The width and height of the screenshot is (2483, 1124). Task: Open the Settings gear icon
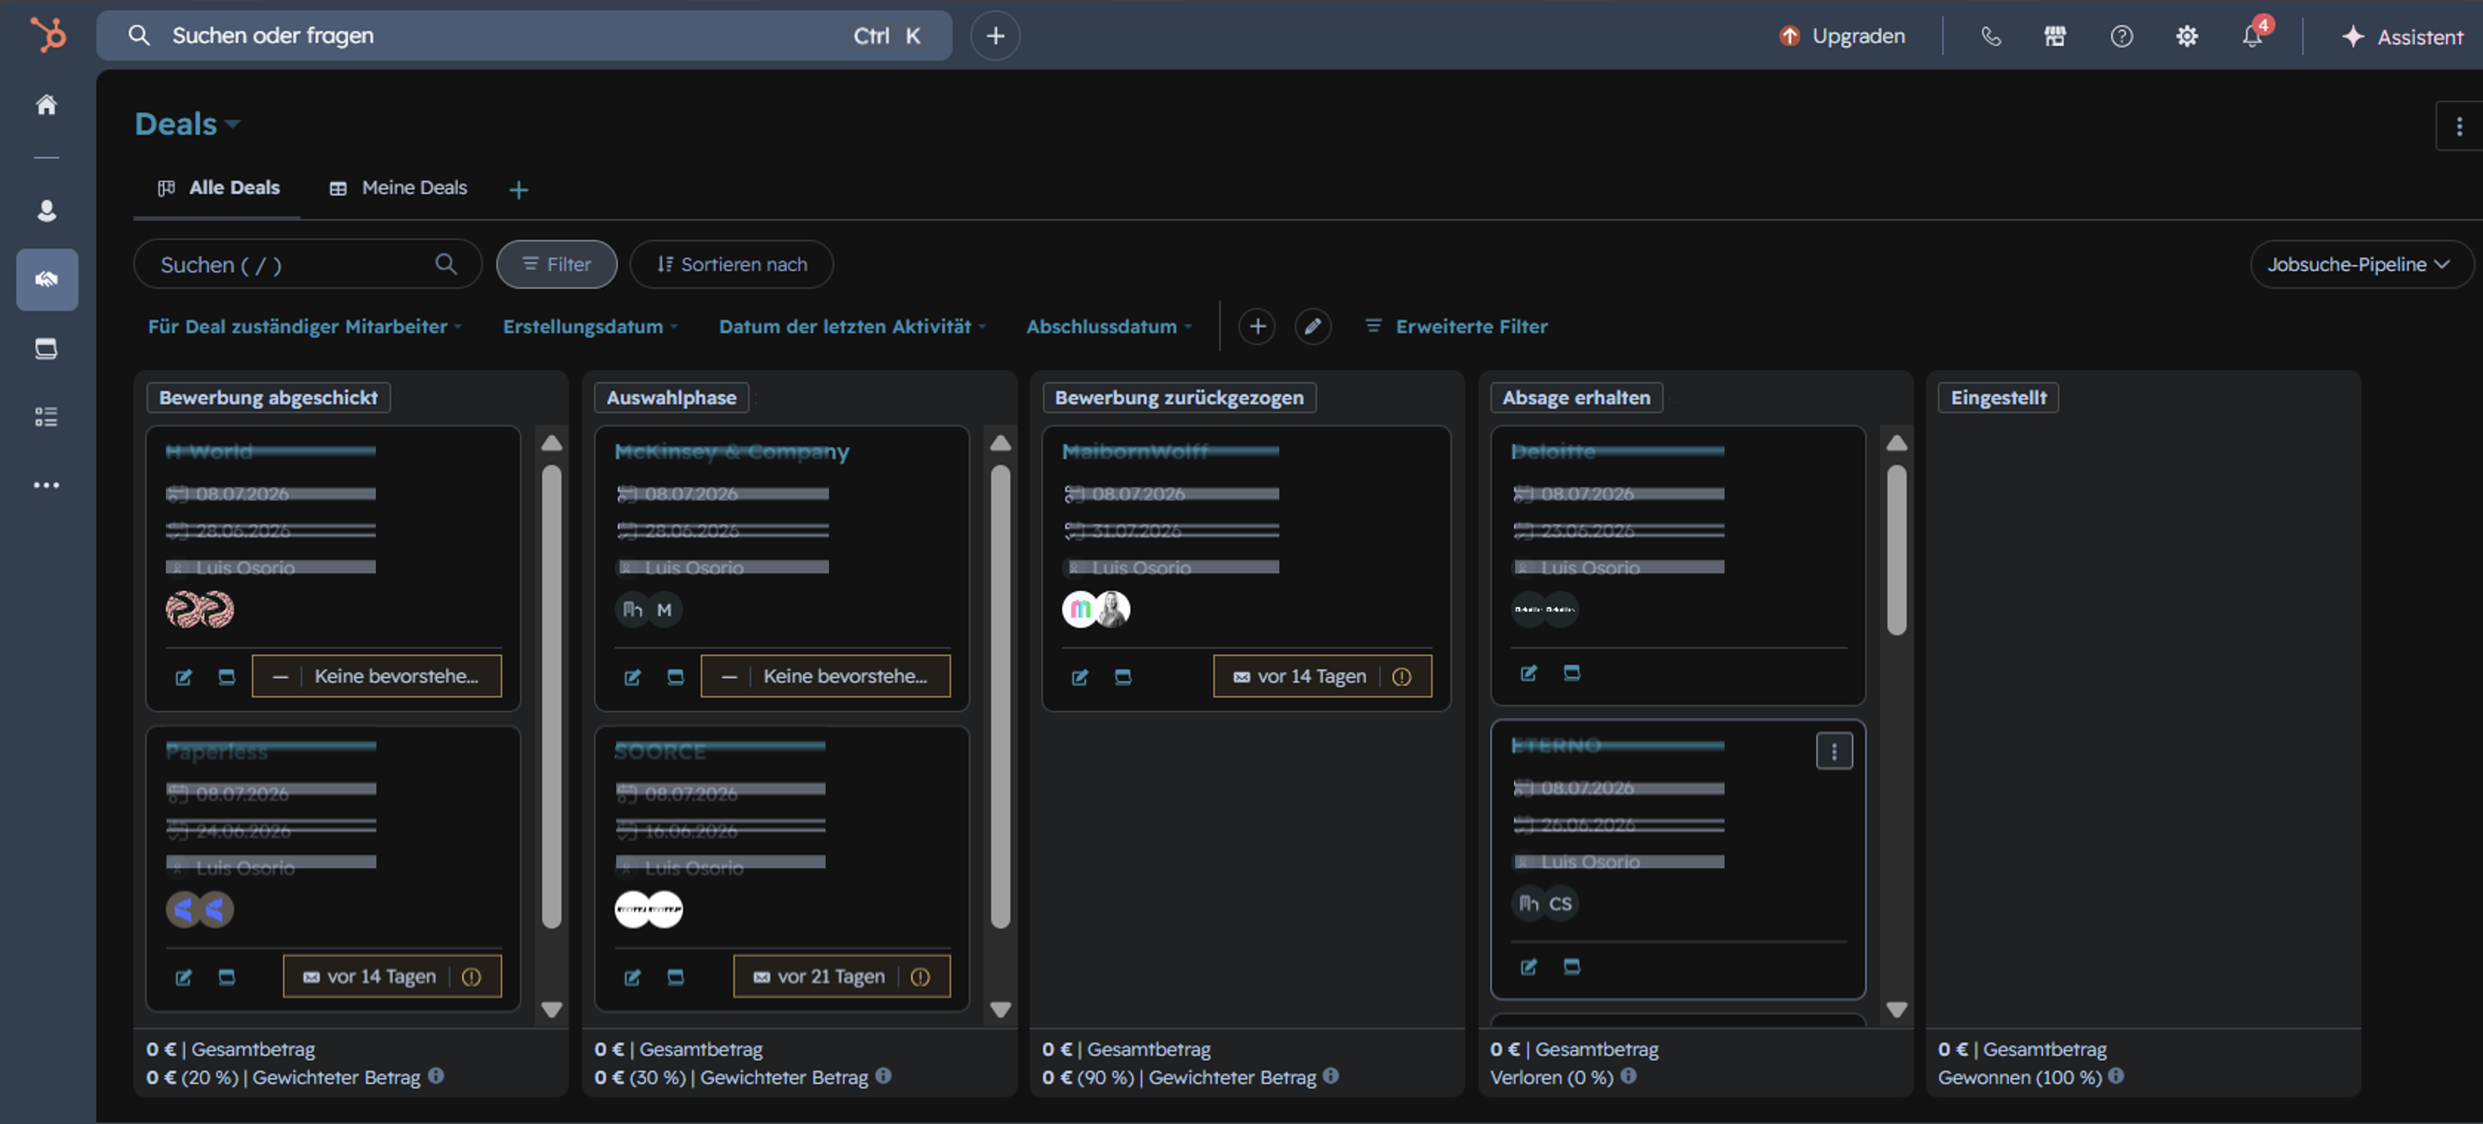click(2186, 37)
